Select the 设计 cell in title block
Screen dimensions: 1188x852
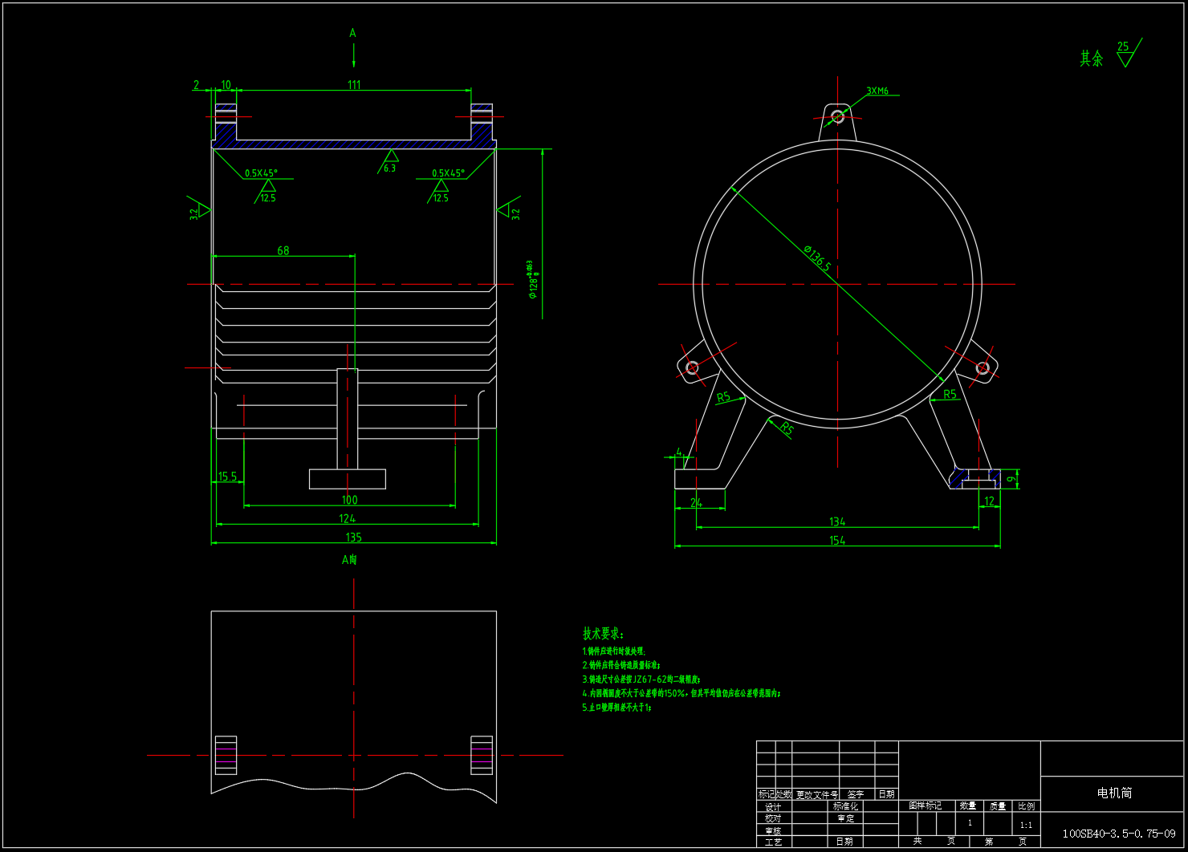point(773,807)
